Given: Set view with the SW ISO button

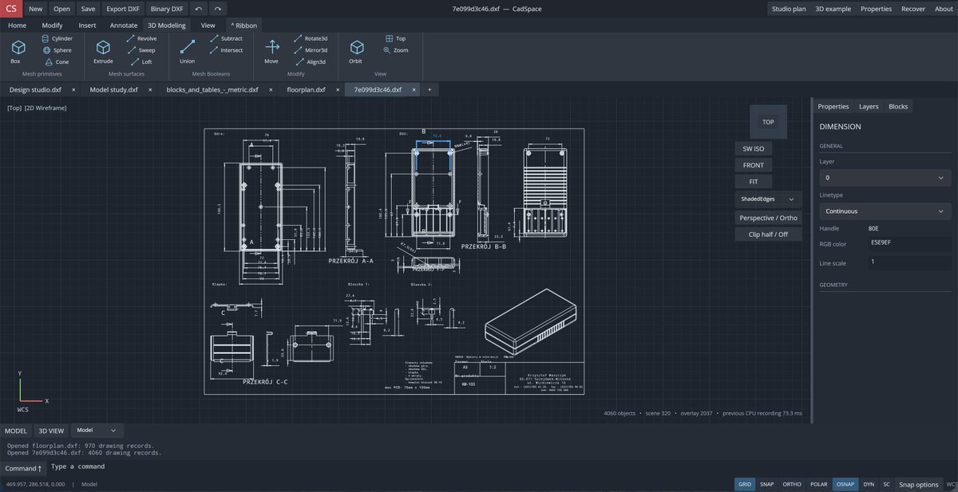Looking at the screenshot, I should click(753, 148).
